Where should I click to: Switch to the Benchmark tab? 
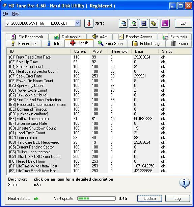[x=23, y=43]
